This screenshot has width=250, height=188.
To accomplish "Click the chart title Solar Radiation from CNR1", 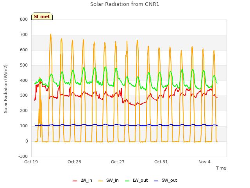I will point(125,4).
